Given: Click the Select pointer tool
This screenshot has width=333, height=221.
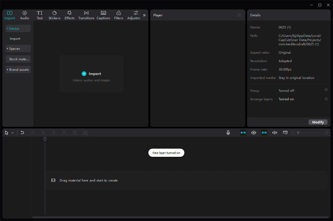Looking at the screenshot, I should [7, 133].
